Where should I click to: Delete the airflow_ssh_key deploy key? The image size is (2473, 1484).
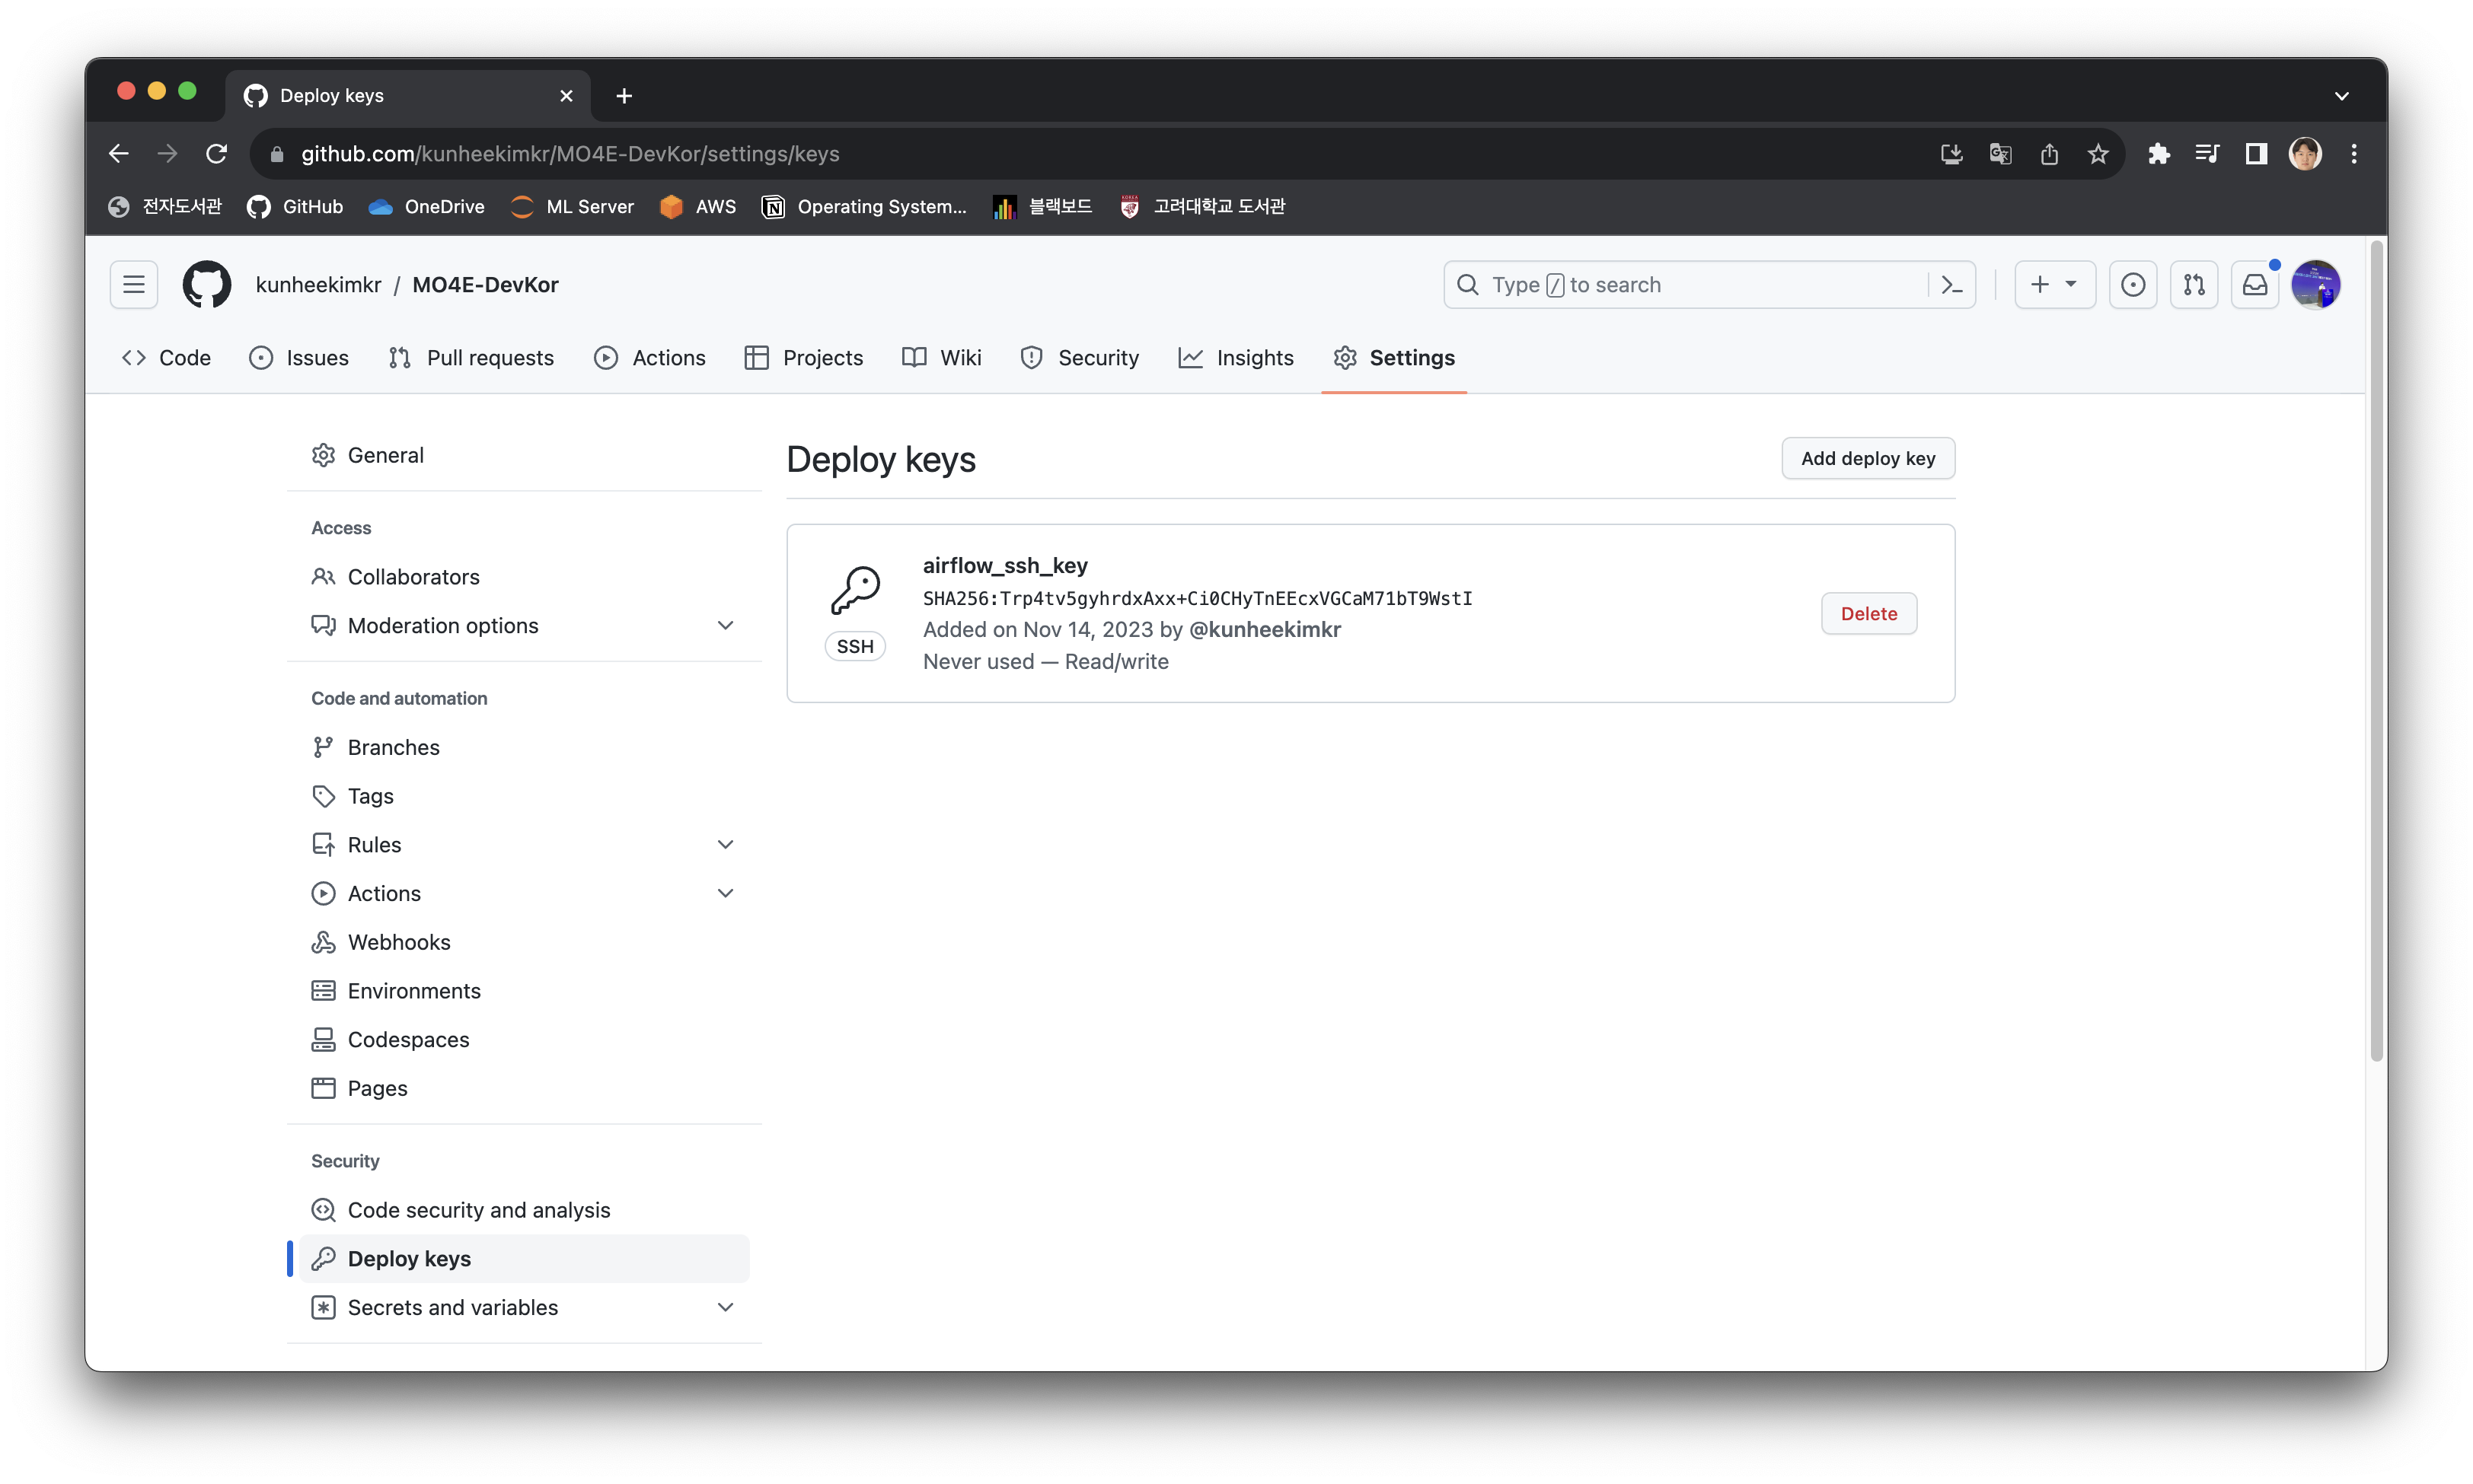tap(1868, 614)
